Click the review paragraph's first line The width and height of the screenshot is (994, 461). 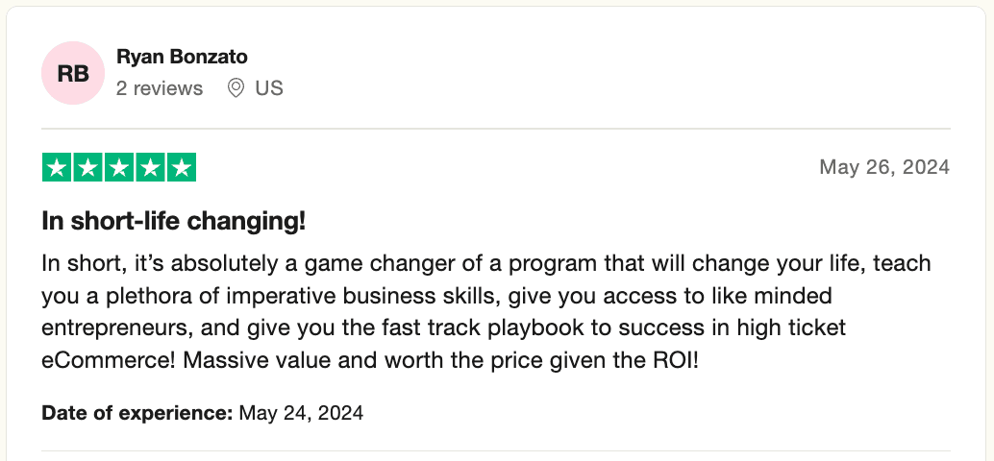click(x=486, y=263)
